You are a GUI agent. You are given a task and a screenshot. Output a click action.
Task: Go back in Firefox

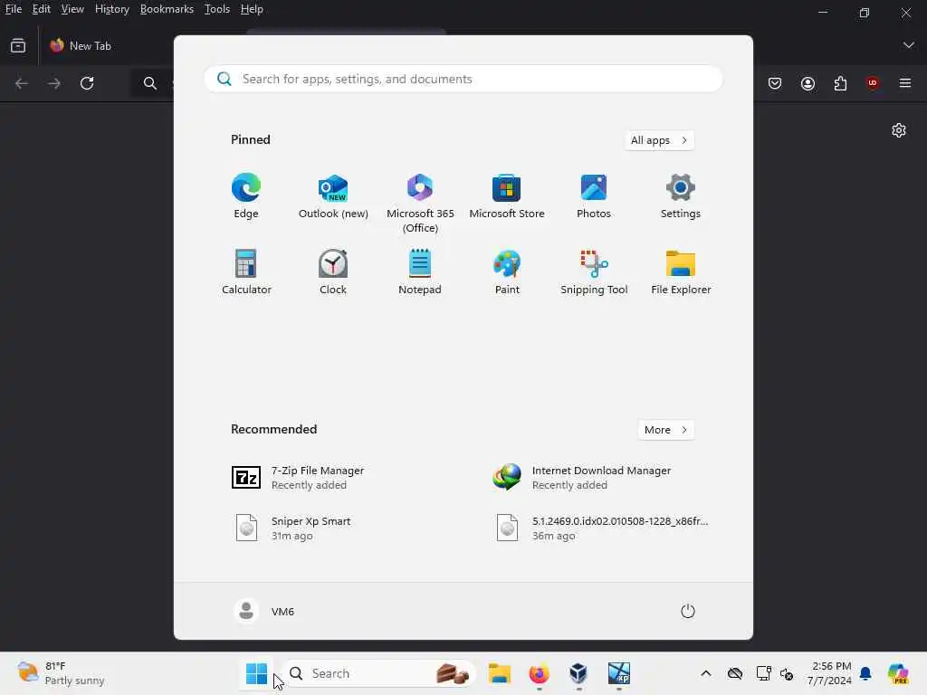(22, 83)
